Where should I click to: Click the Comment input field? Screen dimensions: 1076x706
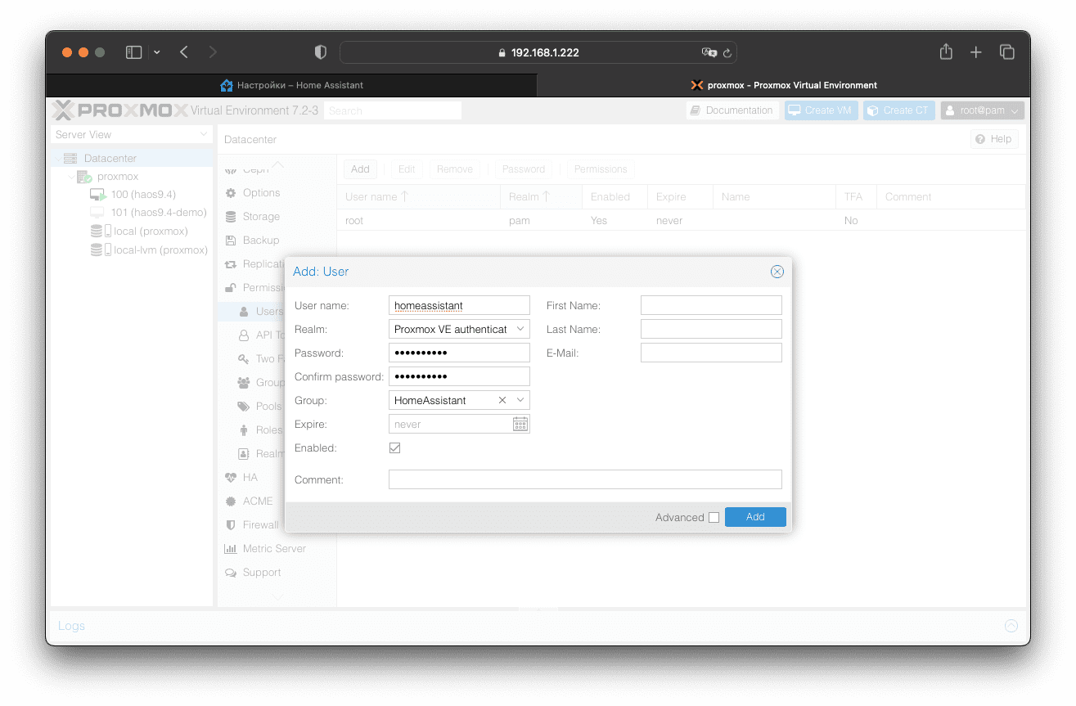[x=585, y=479]
